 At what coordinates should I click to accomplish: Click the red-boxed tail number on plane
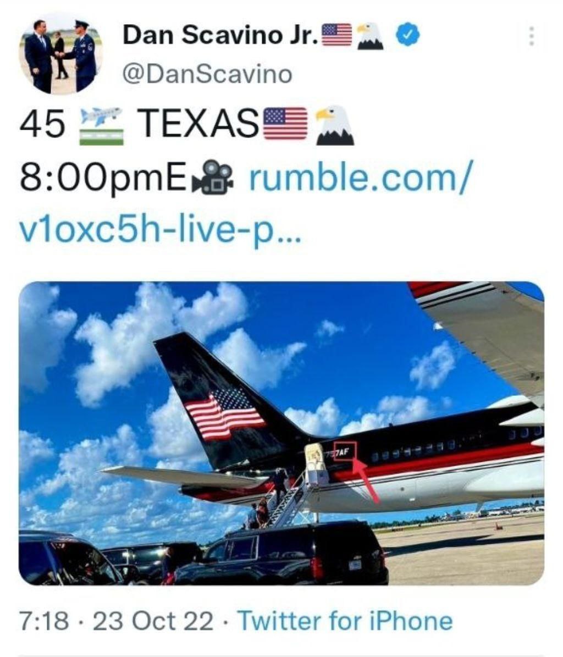click(x=345, y=451)
